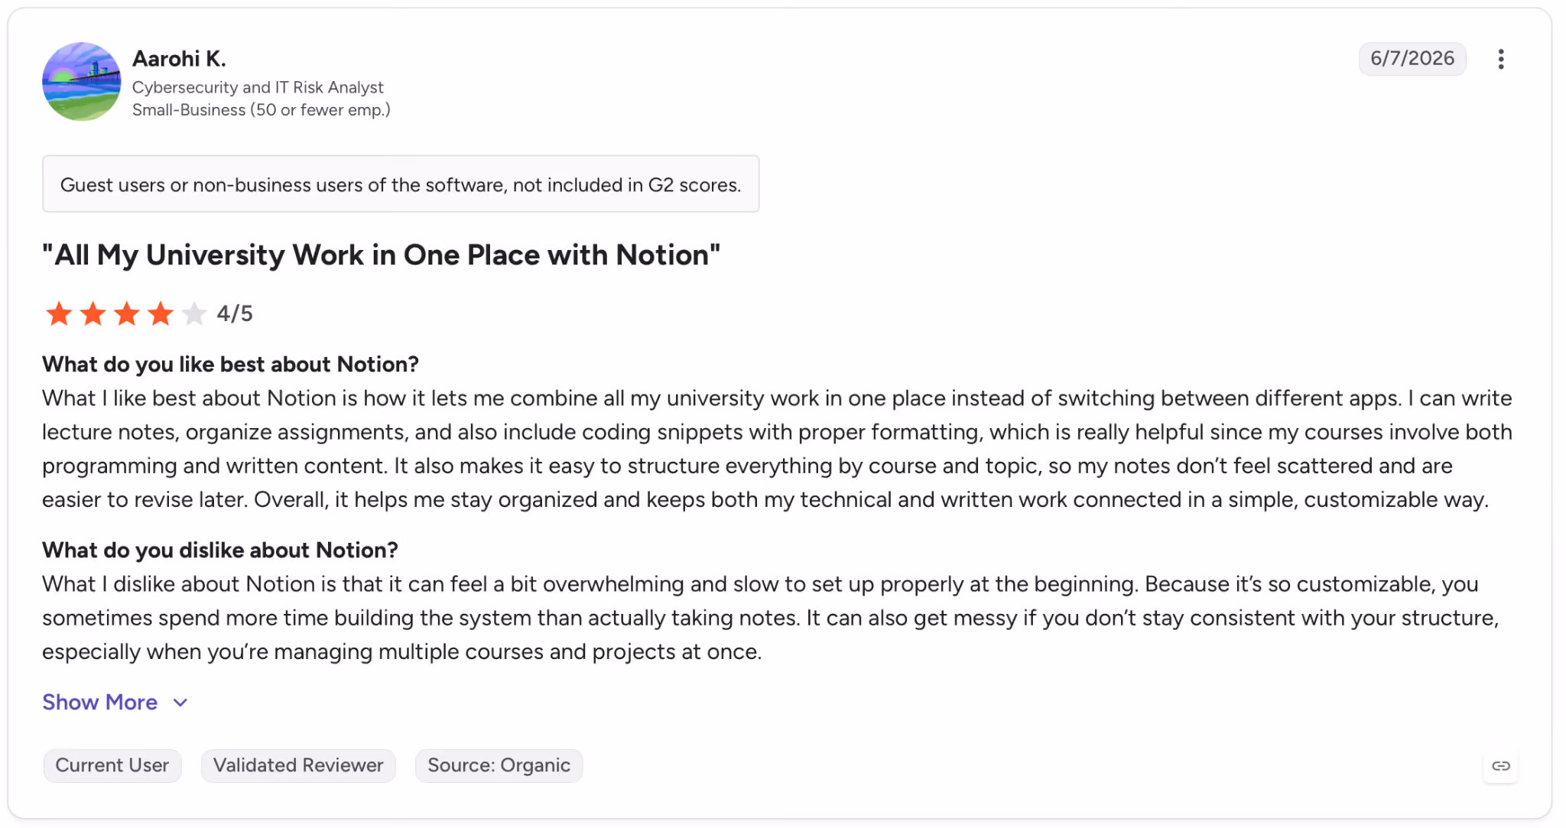
Task: Copy review link via chain icon
Action: pyautogui.click(x=1500, y=765)
